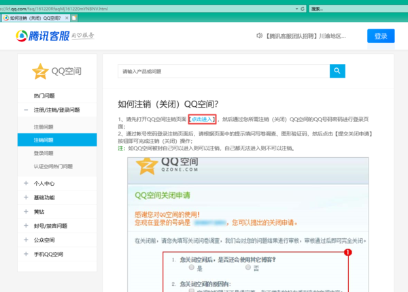Click the Tencent customer service logo

[51, 36]
